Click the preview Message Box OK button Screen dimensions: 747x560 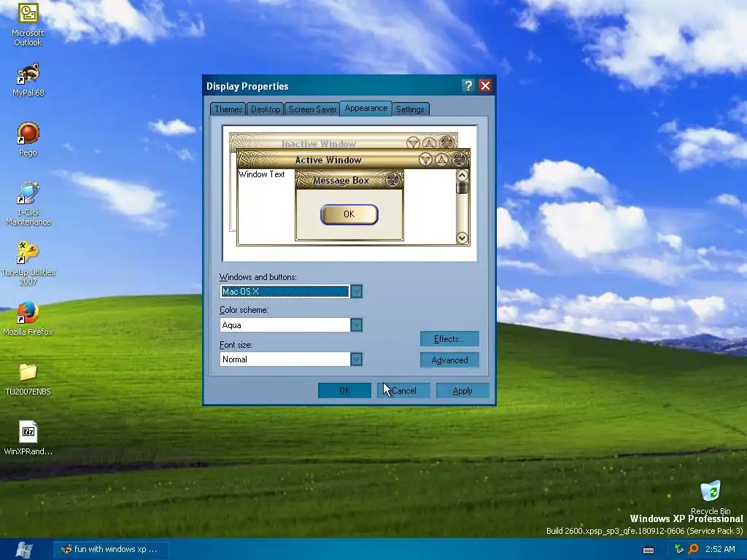pyautogui.click(x=349, y=214)
